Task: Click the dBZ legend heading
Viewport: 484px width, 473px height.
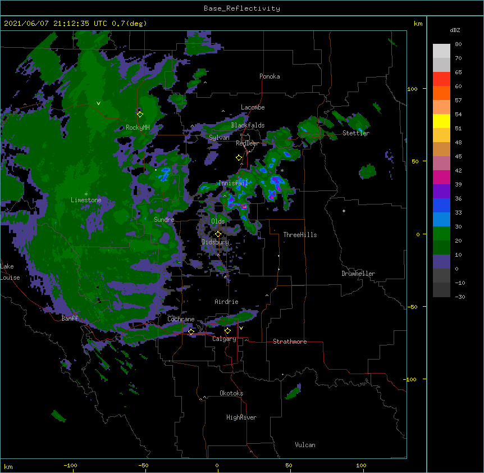Action: pyautogui.click(x=455, y=30)
